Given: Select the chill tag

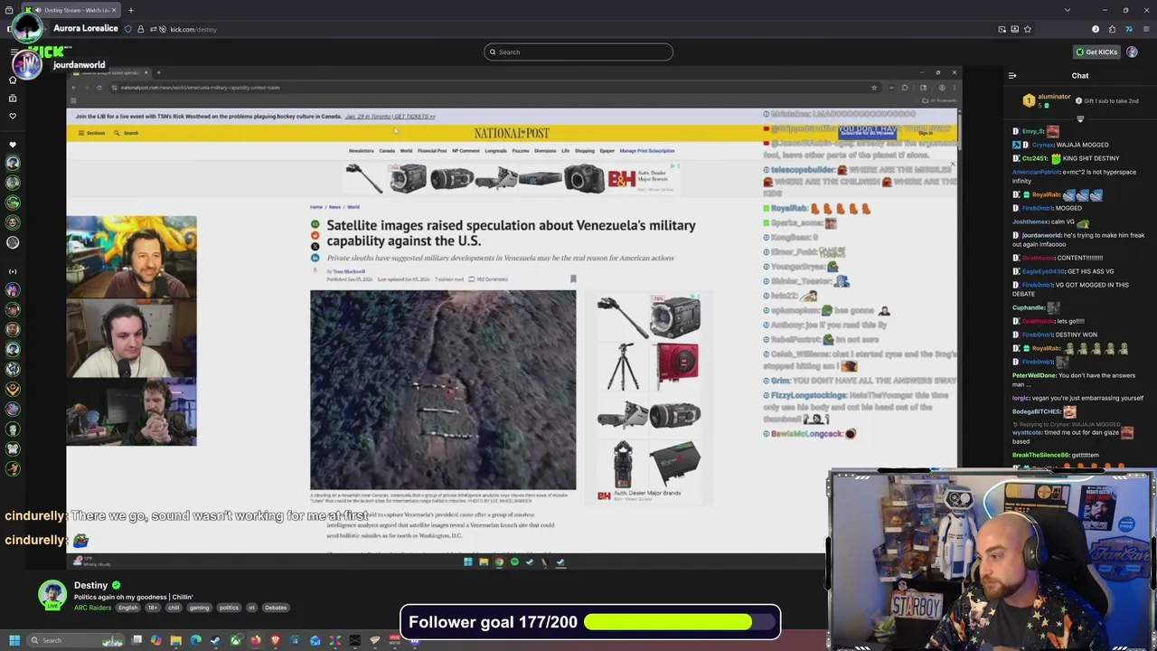Looking at the screenshot, I should pyautogui.click(x=174, y=608).
